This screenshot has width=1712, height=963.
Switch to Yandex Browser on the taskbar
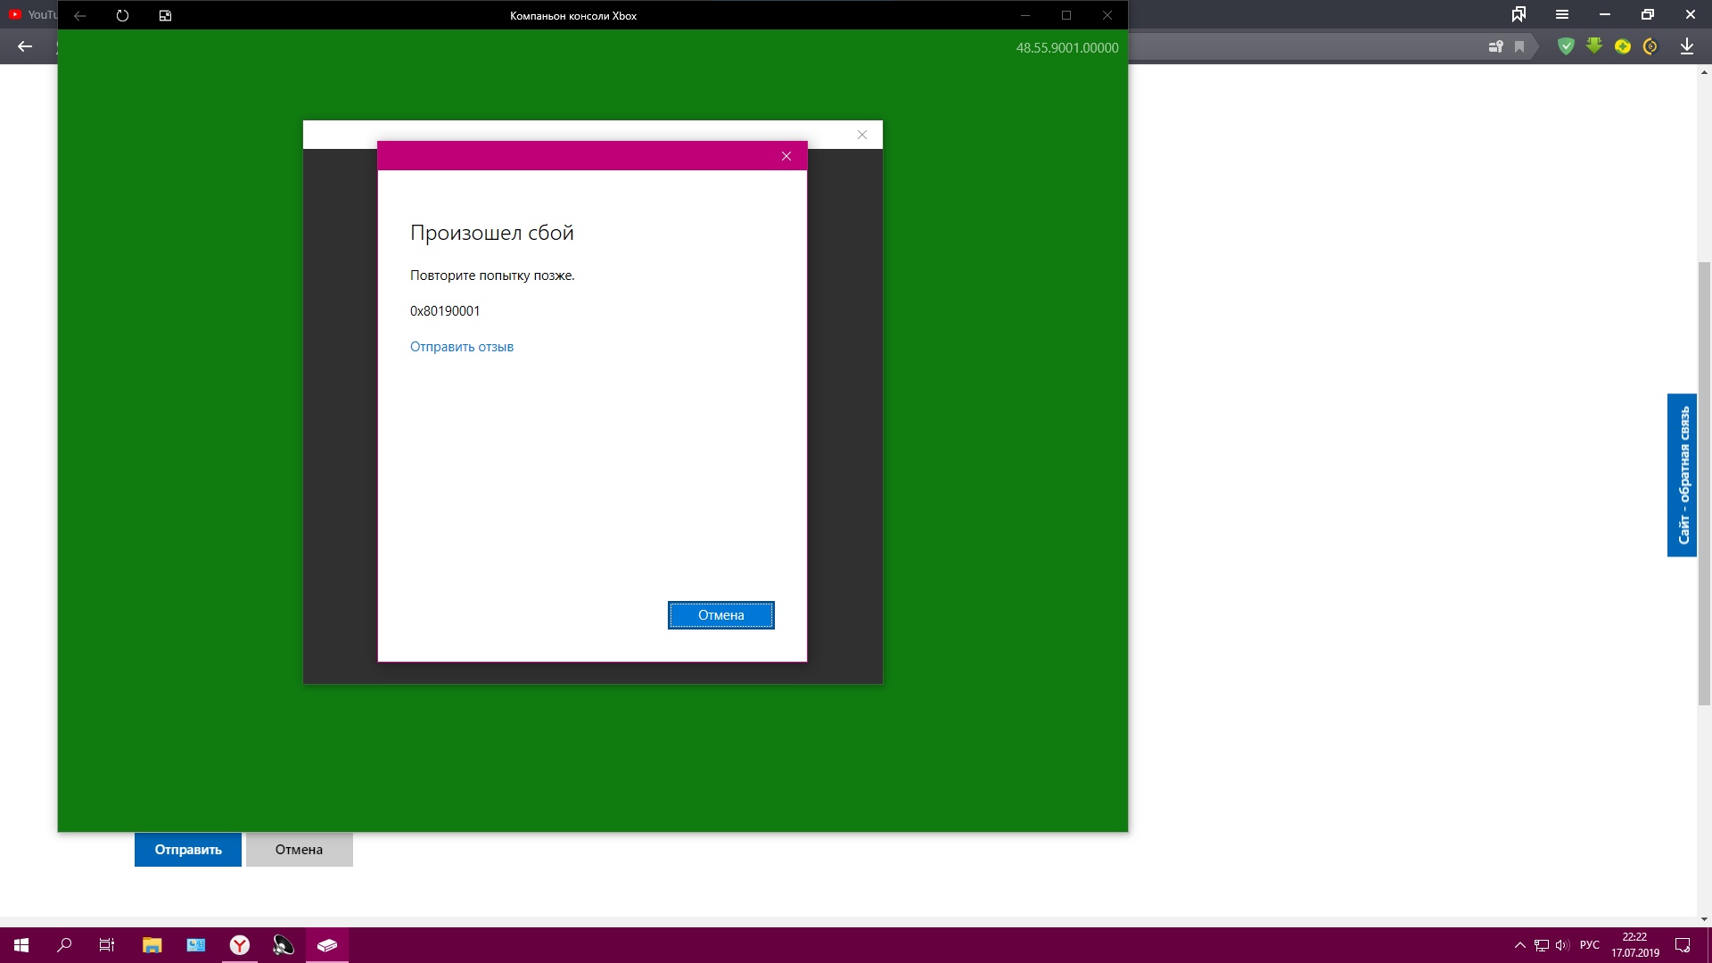point(240,945)
